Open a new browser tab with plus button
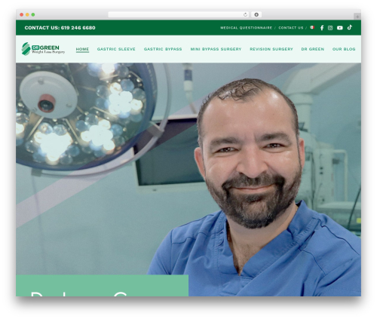The image size is (377, 319). pos(357,17)
